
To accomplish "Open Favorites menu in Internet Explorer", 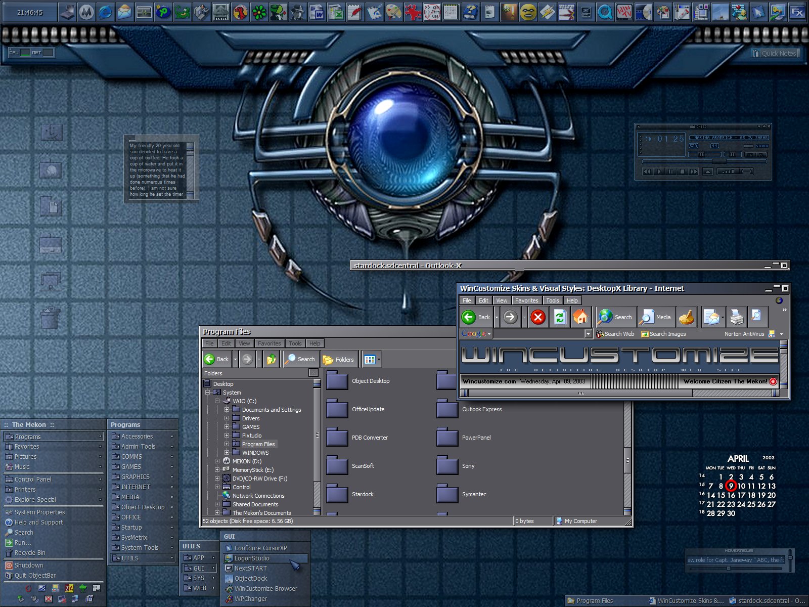I will click(526, 300).
